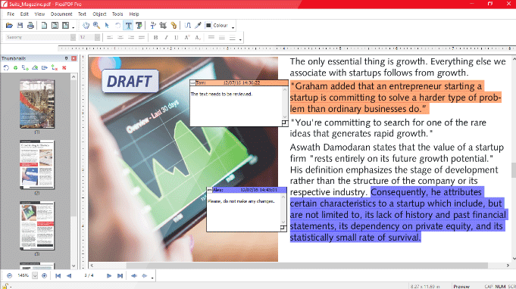Pick the eyedropper colour sampler tool
Screen dimensions: 516x289
(198, 25)
